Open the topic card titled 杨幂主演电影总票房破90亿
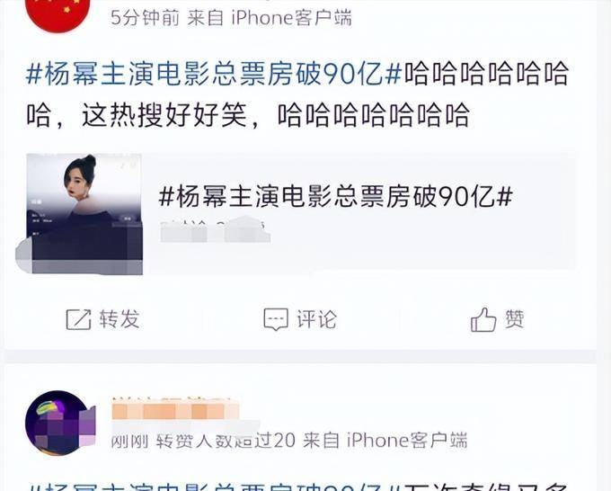Viewport: 611px width, 491px height. 301,214
